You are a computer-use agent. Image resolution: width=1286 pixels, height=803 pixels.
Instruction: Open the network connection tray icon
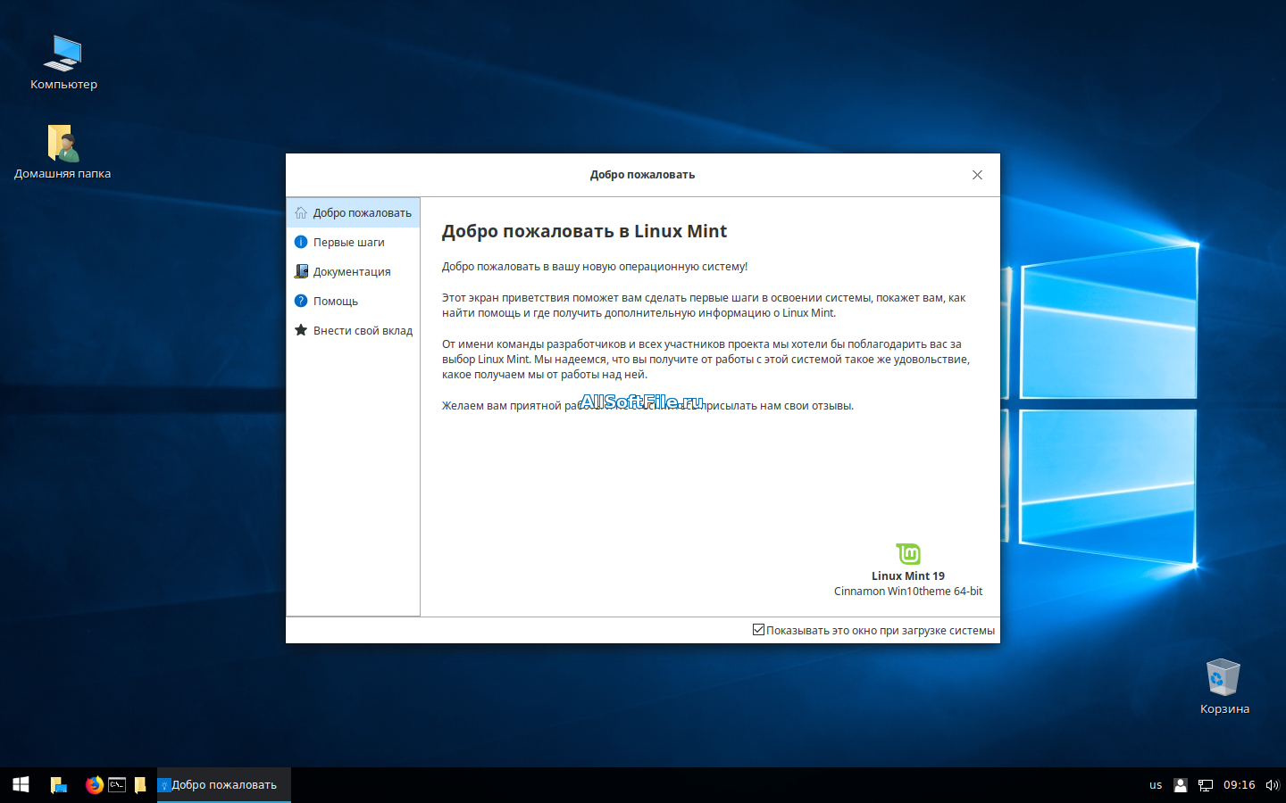(1206, 785)
